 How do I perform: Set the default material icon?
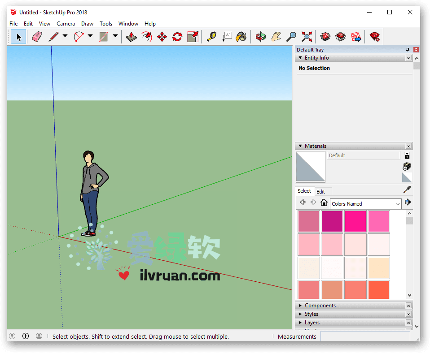[407, 178]
